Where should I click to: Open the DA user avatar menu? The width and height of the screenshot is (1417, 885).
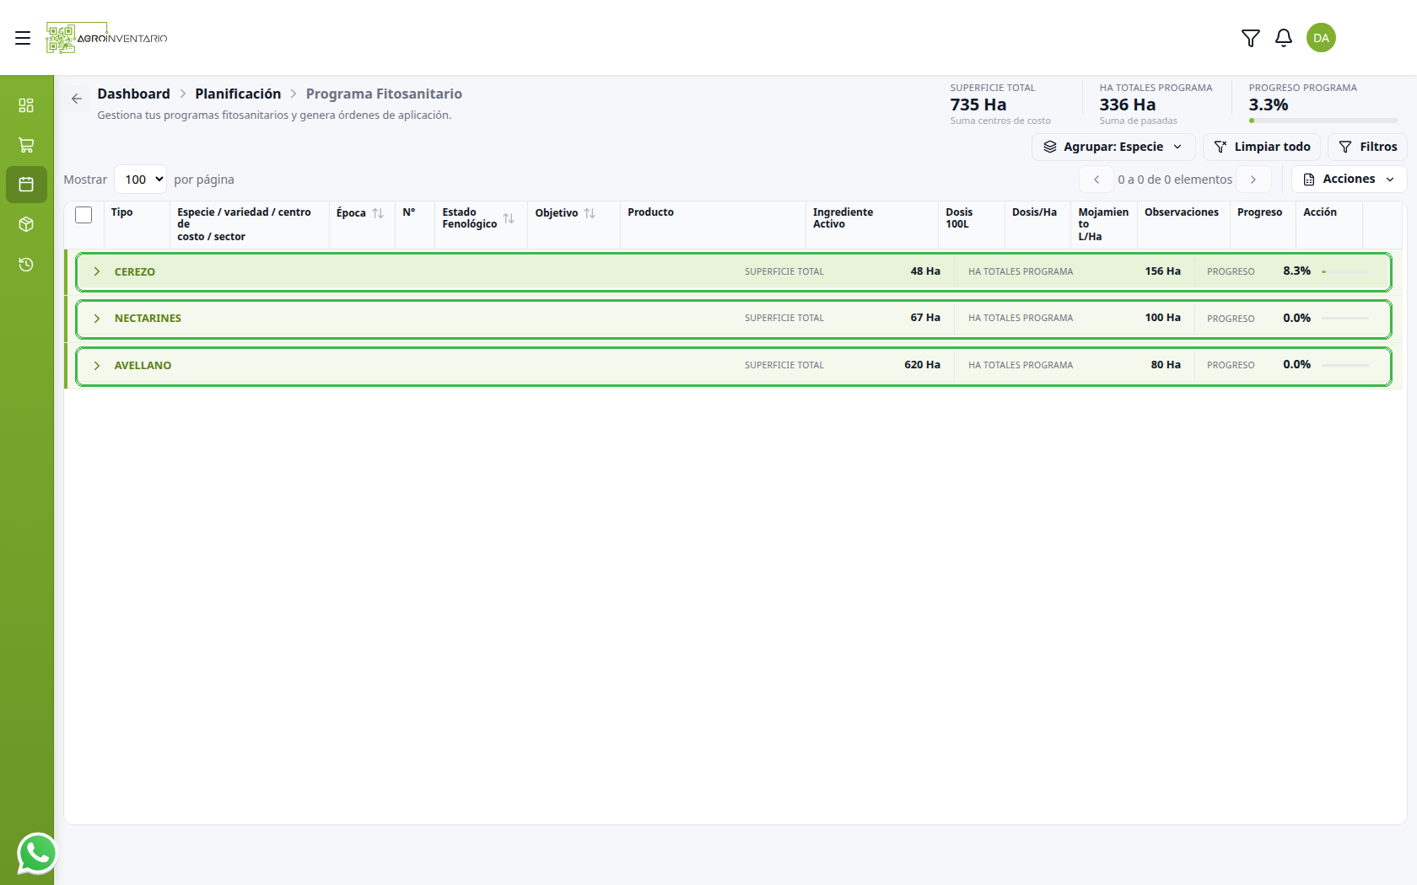pyautogui.click(x=1321, y=38)
